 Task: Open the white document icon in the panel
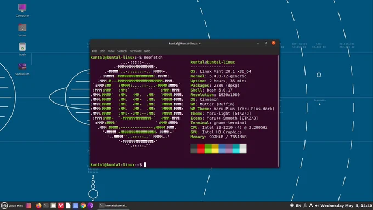[x=68, y=206]
